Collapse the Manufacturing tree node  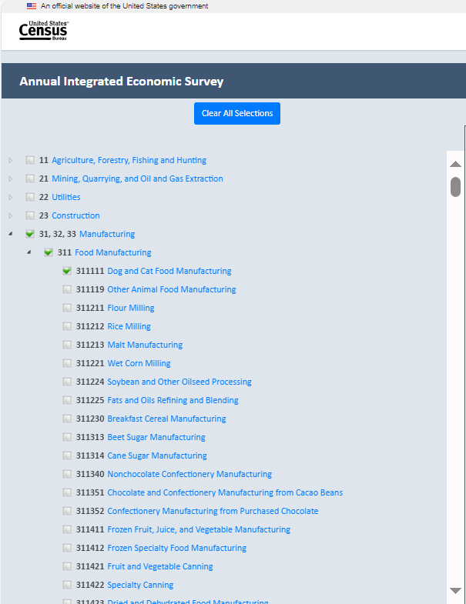point(11,234)
